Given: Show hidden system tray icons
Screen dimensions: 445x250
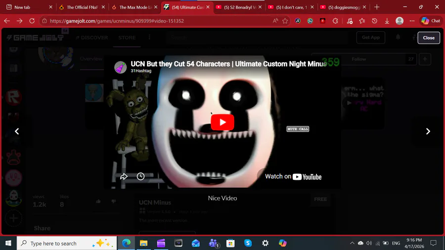Looking at the screenshot, I should [x=352, y=243].
